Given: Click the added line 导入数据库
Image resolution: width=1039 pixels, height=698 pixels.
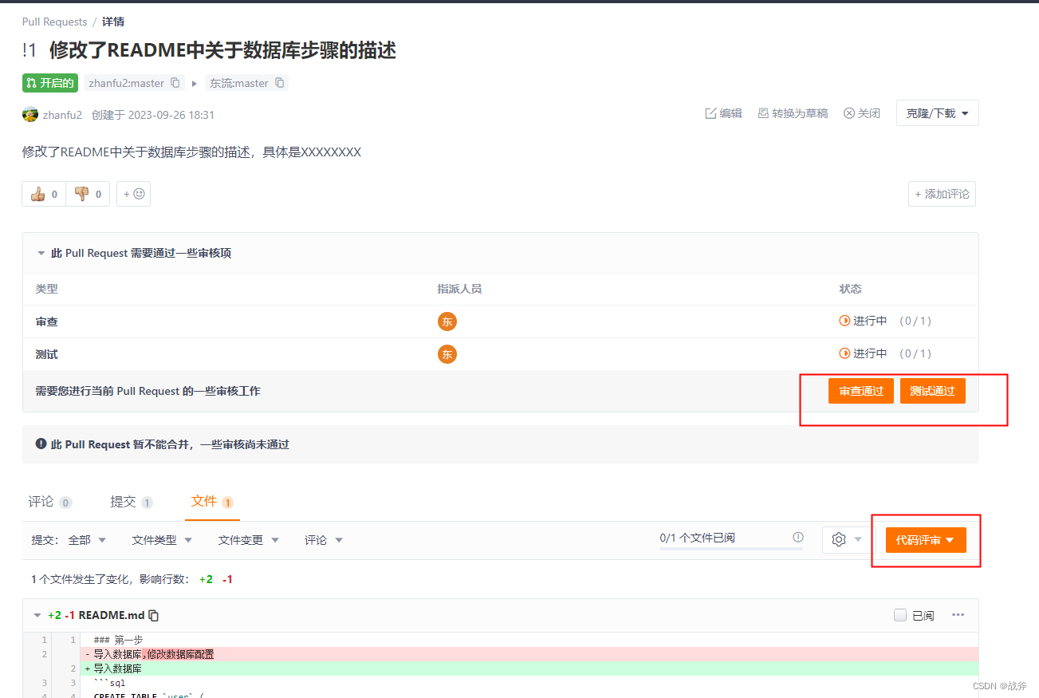Looking at the screenshot, I should (118, 668).
